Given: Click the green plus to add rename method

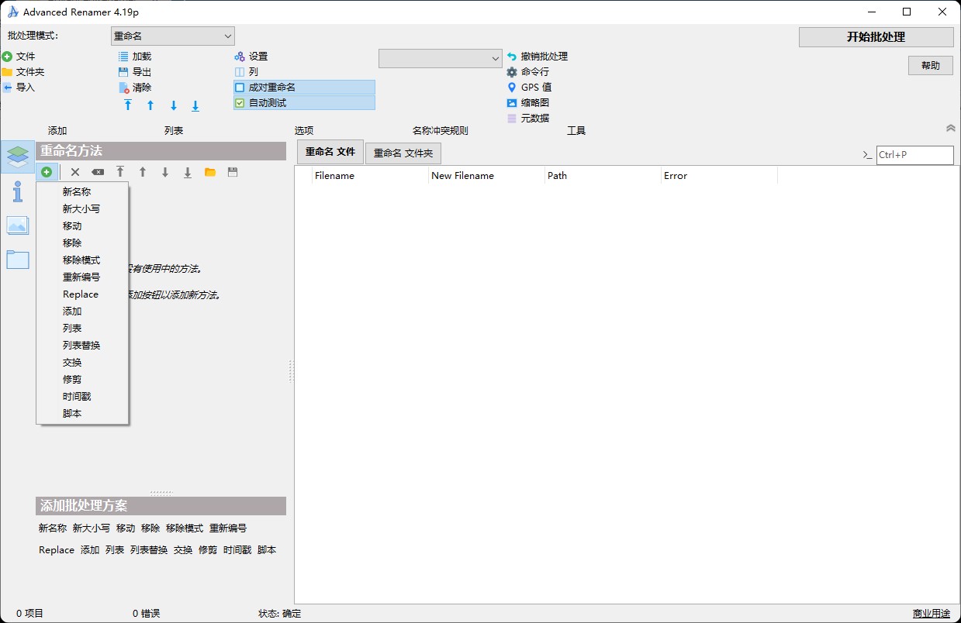Looking at the screenshot, I should pyautogui.click(x=47, y=171).
